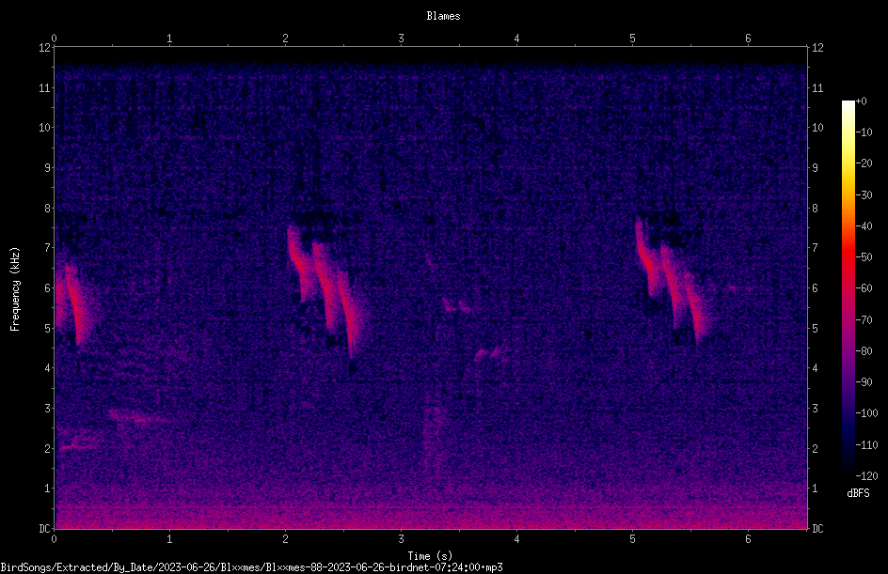The width and height of the screenshot is (888, 574).
Task: Click the "5" tick on the left frequency axis
Action: pos(48,328)
